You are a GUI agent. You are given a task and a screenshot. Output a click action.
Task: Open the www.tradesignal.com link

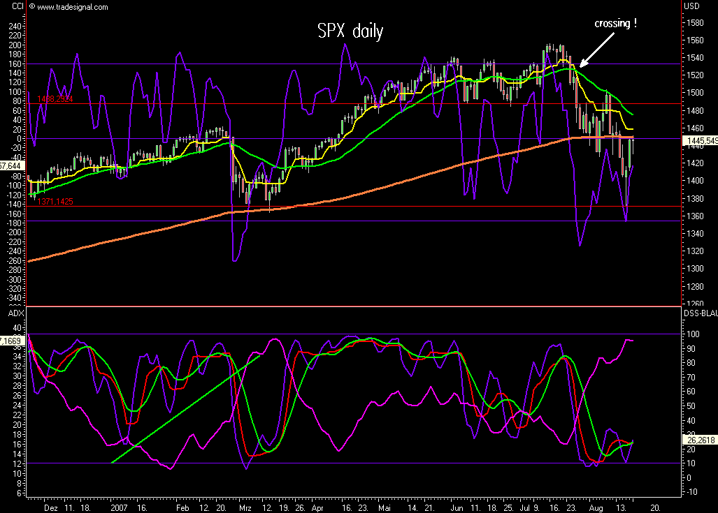pyautogui.click(x=73, y=7)
